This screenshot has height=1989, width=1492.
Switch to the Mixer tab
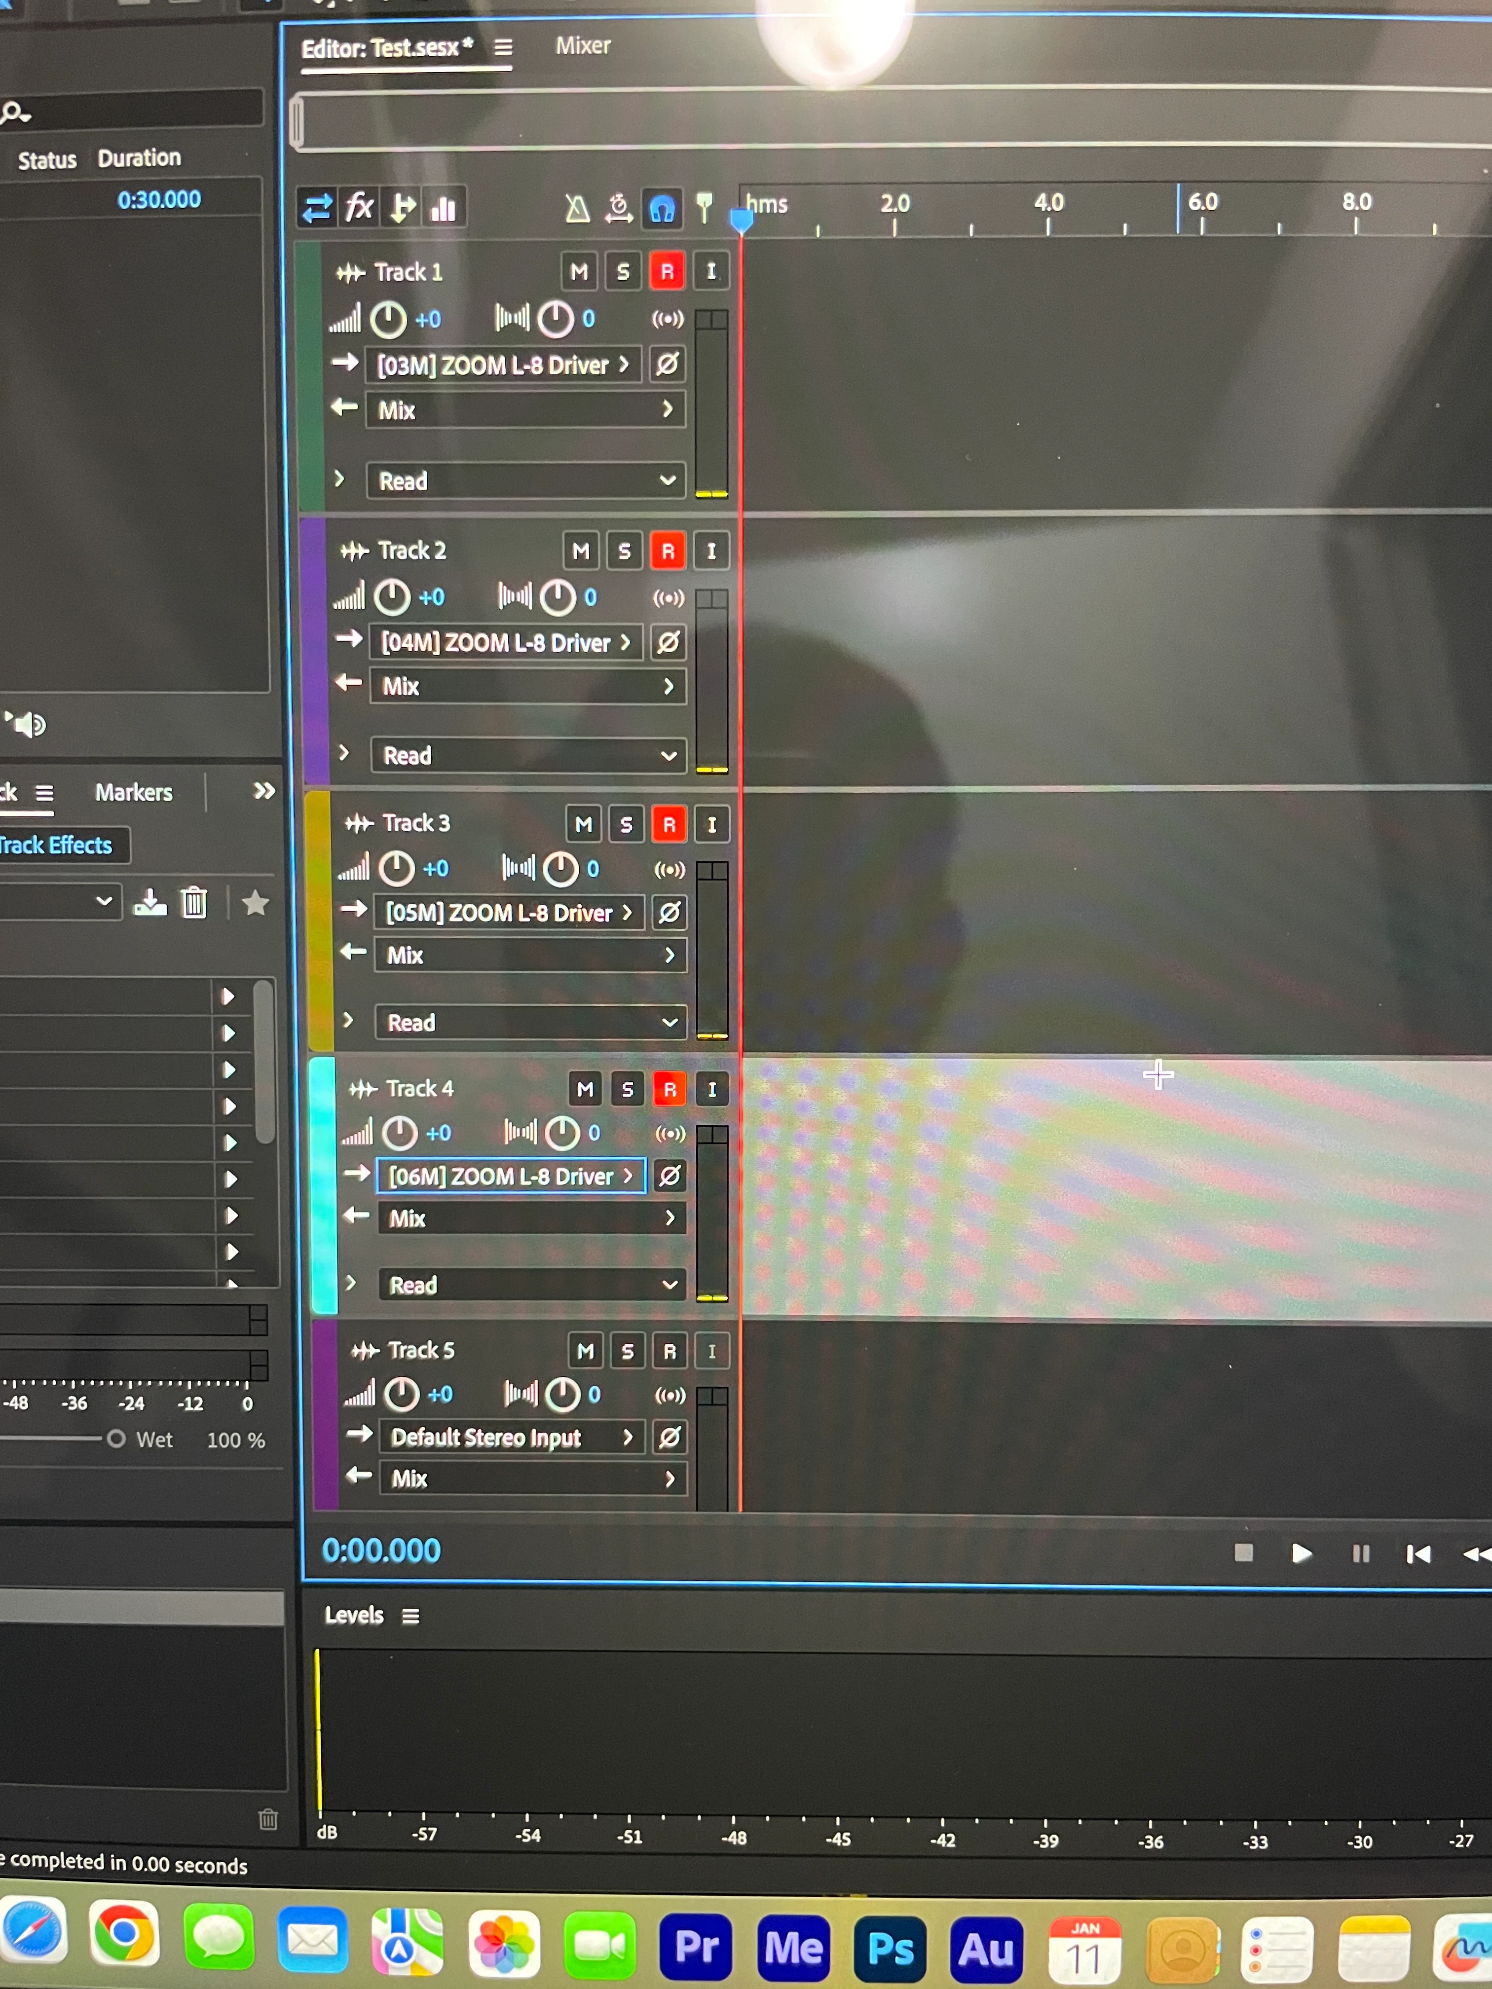click(583, 46)
